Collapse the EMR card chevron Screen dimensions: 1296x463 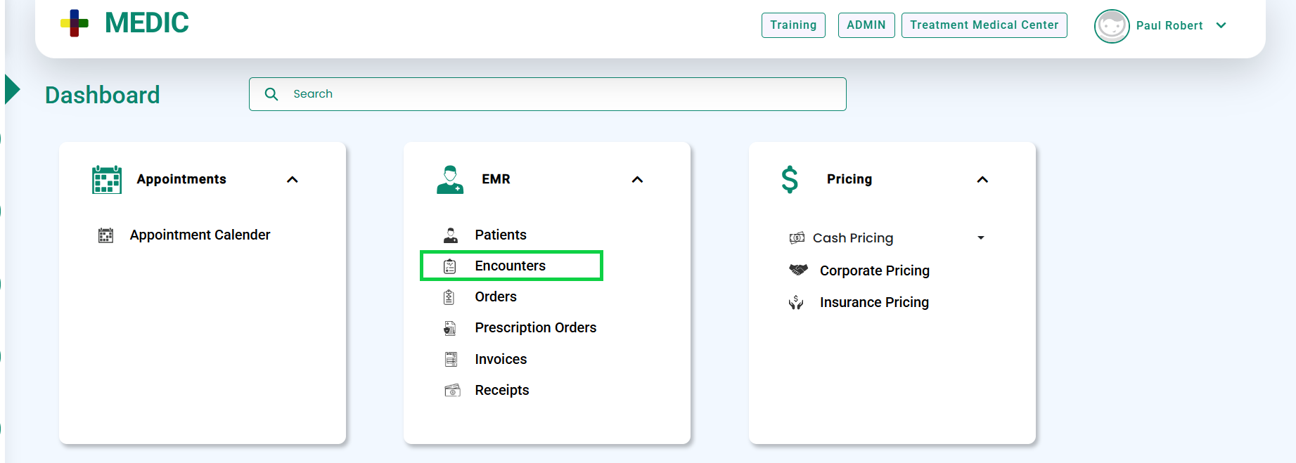637,180
